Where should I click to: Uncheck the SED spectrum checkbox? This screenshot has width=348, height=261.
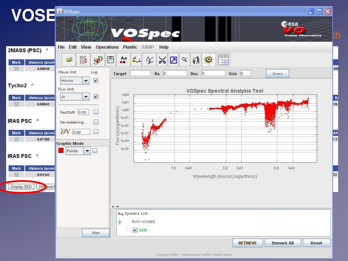[135, 230]
